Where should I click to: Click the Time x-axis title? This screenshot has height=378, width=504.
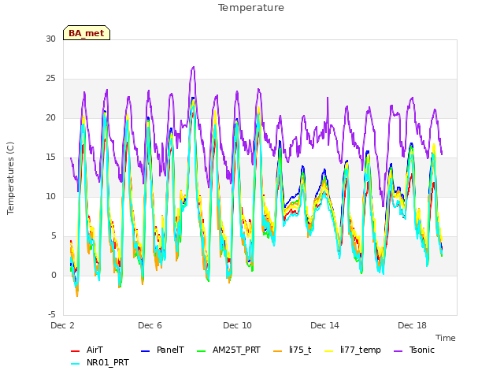pos(446,338)
